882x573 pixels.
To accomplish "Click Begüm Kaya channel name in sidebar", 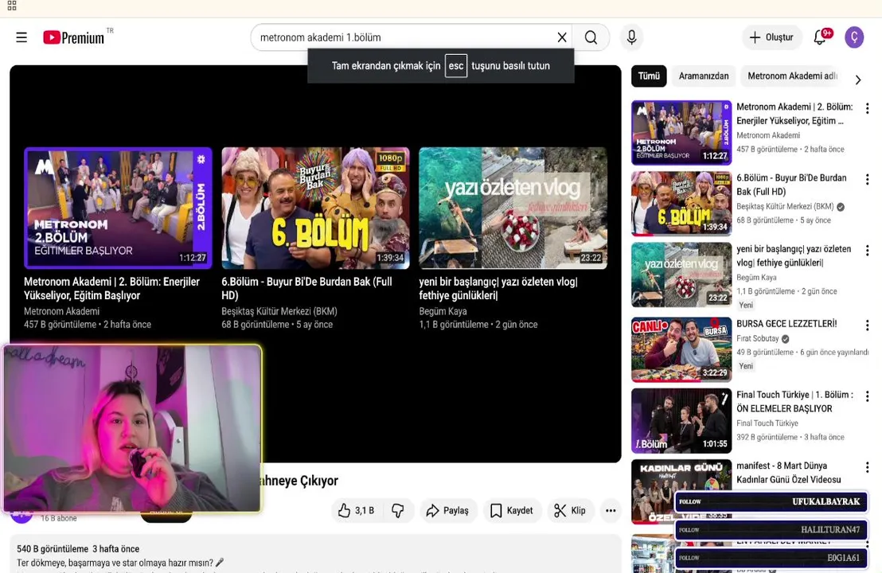I will point(756,277).
